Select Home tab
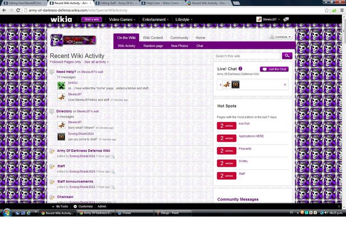The image size is (346, 231). pyautogui.click(x=201, y=38)
